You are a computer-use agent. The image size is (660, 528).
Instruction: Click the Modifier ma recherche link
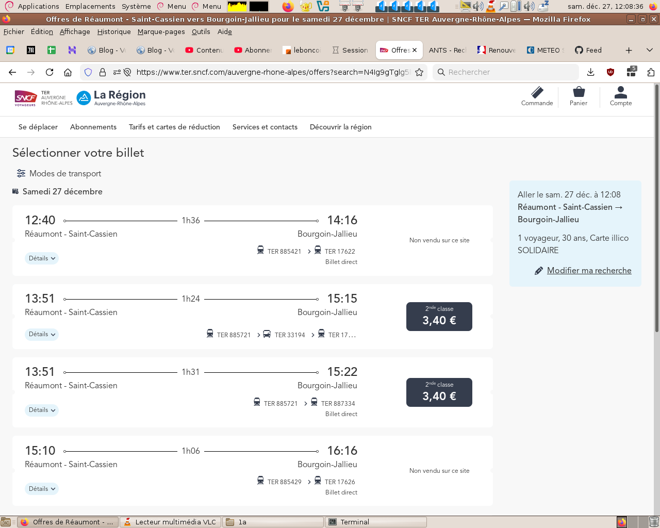[589, 271]
